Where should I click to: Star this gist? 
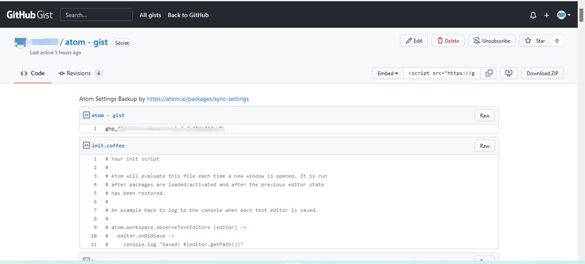[534, 41]
